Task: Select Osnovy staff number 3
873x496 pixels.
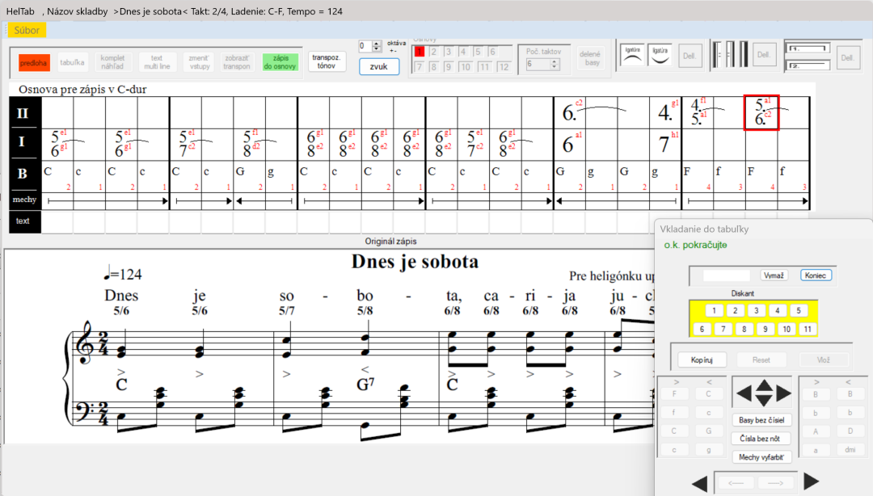Action: coord(449,52)
